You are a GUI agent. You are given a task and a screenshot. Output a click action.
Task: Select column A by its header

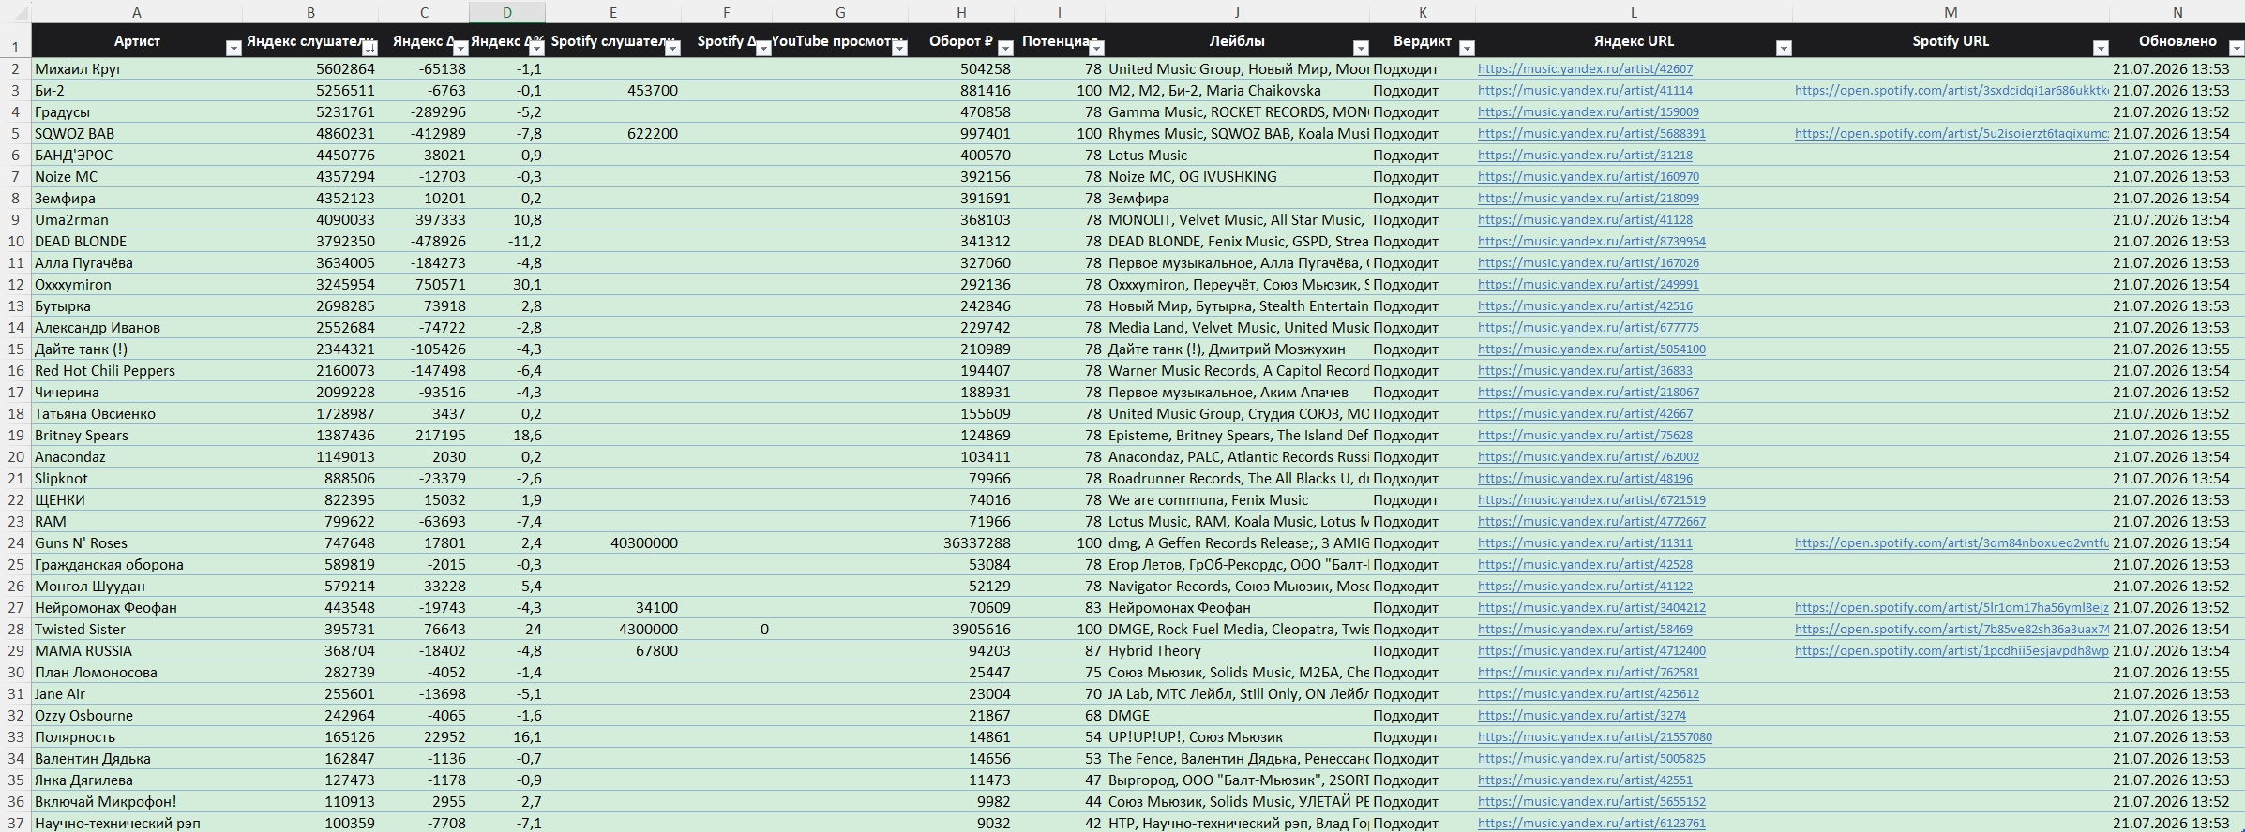point(137,12)
